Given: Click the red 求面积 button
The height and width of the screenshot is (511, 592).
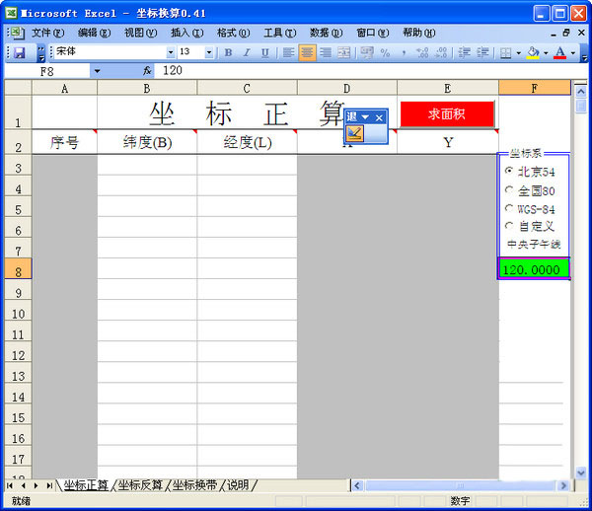Looking at the screenshot, I should tap(447, 114).
